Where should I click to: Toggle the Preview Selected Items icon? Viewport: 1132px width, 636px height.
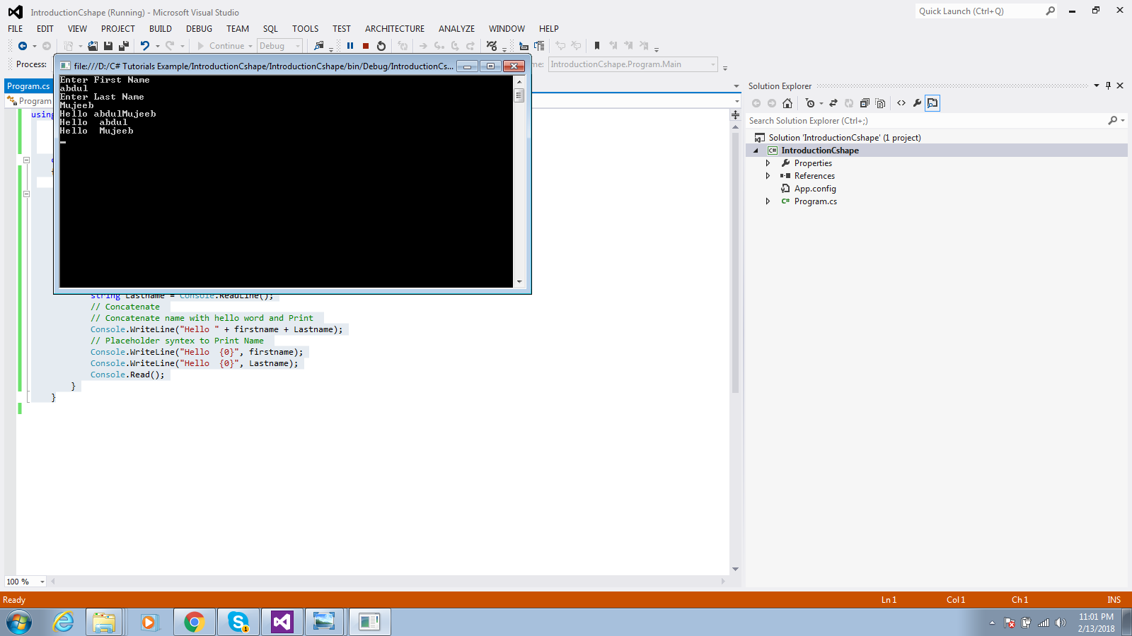[933, 102]
